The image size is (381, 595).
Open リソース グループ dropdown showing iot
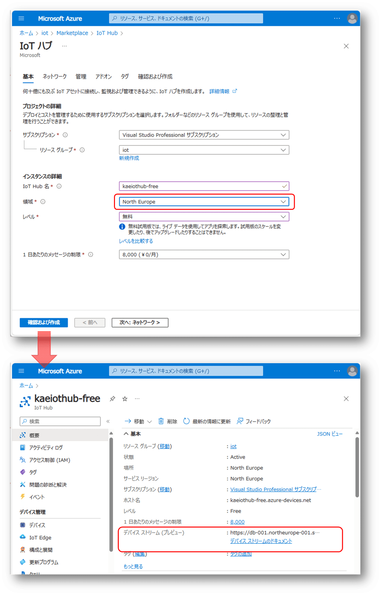pyautogui.click(x=204, y=150)
